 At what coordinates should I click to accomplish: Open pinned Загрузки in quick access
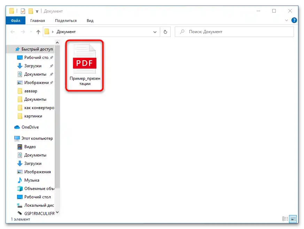coord(35,66)
